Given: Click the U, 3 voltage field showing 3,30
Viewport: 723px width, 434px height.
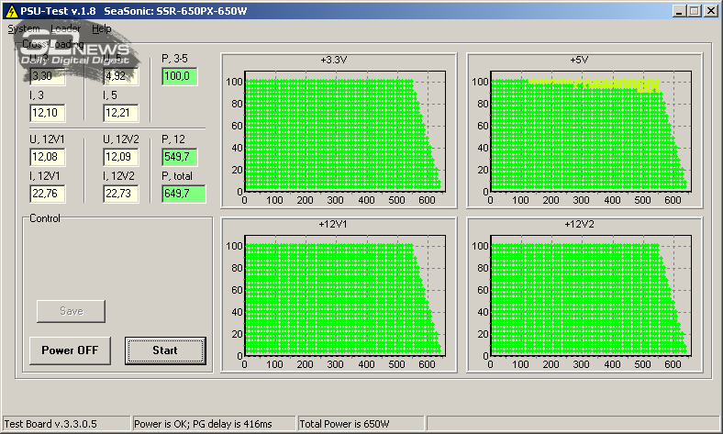Looking at the screenshot, I should [x=48, y=76].
